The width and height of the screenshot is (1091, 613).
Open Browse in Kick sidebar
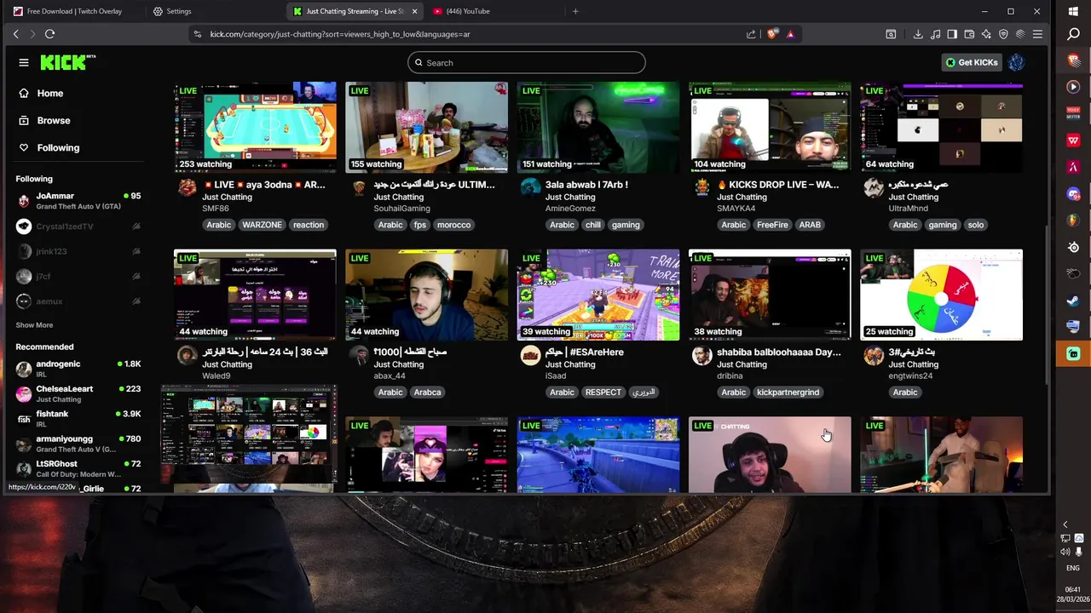pos(45,120)
